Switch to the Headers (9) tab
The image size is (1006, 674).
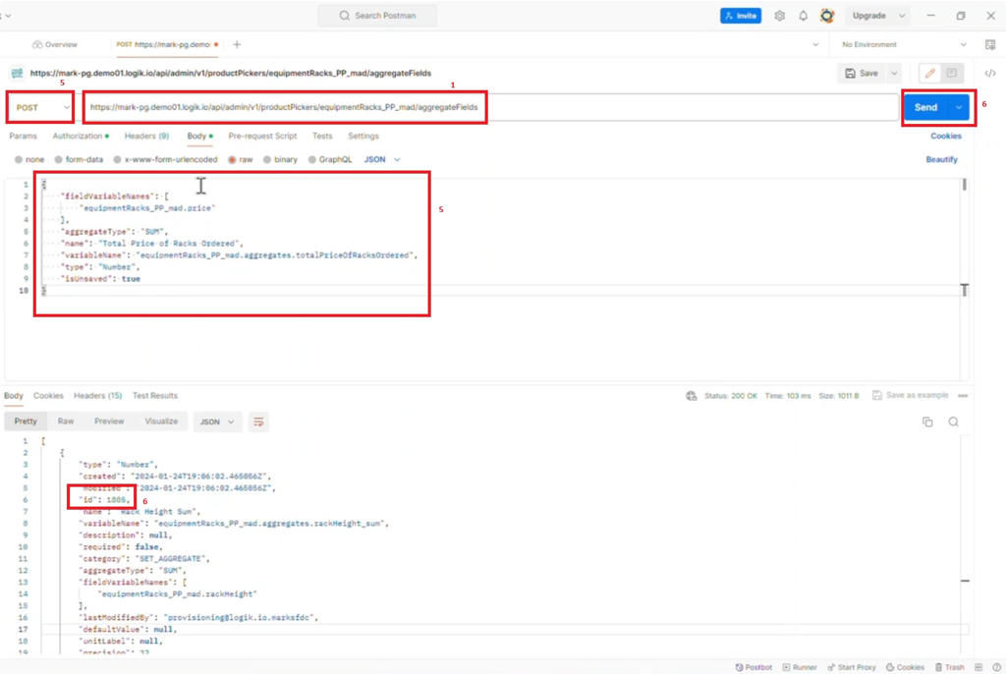pos(147,137)
